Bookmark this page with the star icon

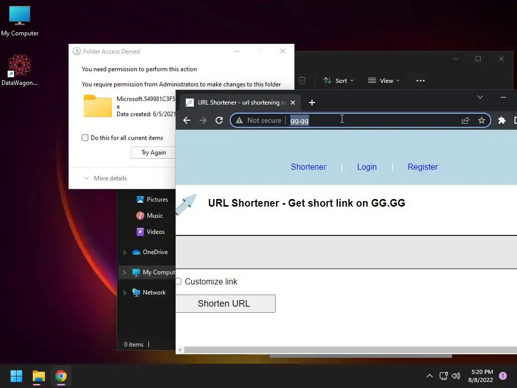pos(481,120)
